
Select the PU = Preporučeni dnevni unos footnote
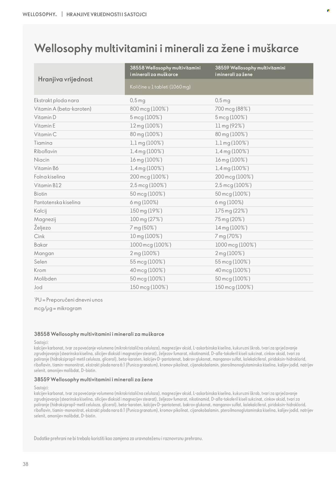point(68,300)
